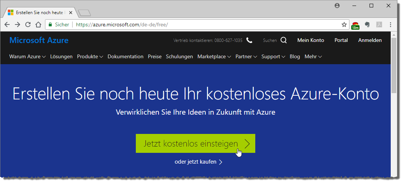Close the Erstellen Sie noch heute tab
Viewport: 403px width, 184px height.
[x=71, y=13]
